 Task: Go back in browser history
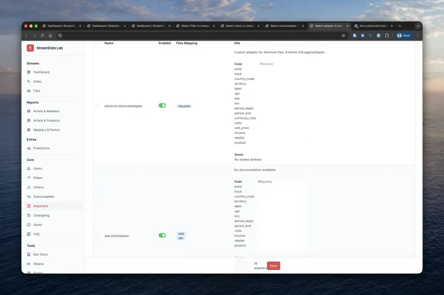26,36
